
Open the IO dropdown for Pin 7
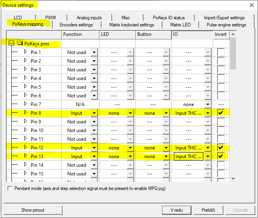(x=208, y=104)
